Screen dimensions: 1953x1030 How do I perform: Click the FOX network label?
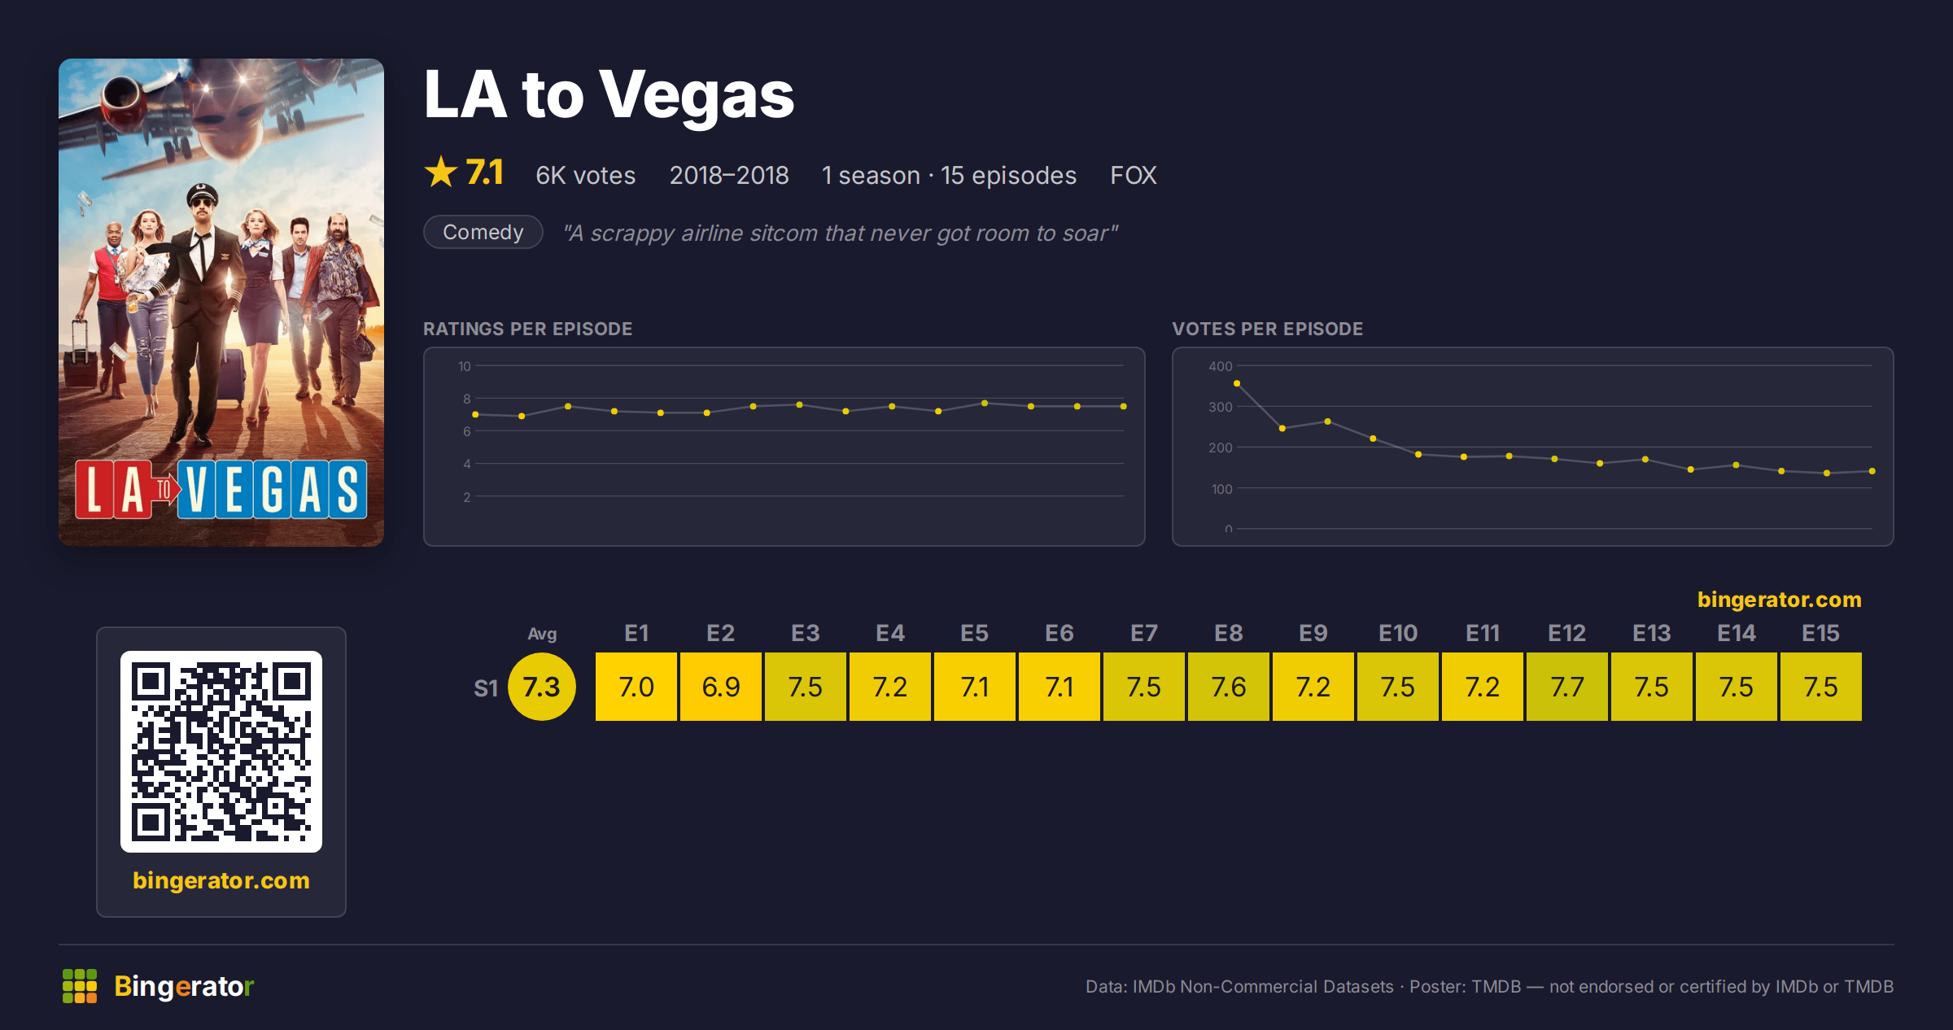pyautogui.click(x=1134, y=175)
